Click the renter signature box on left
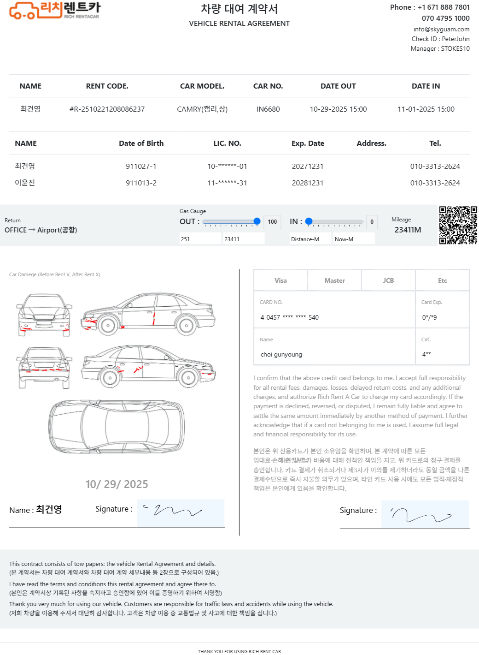The width and height of the screenshot is (479, 655). click(181, 513)
